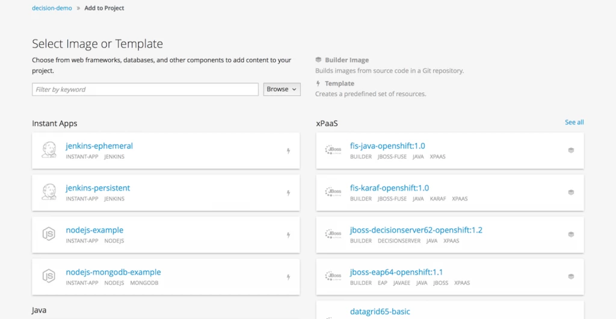Click the JBoss logo on fis-karaf-openshift card

(x=333, y=192)
